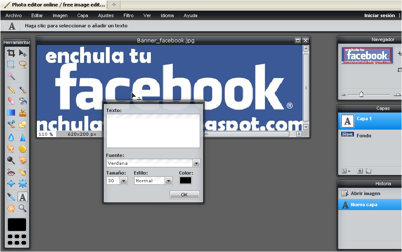This screenshot has width=402, height=252.
Task: Open the Imagen menu
Action: [x=60, y=15]
